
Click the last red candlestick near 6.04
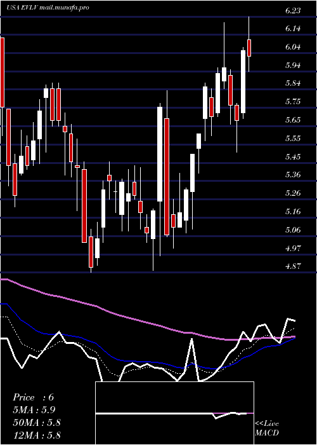click(249, 48)
